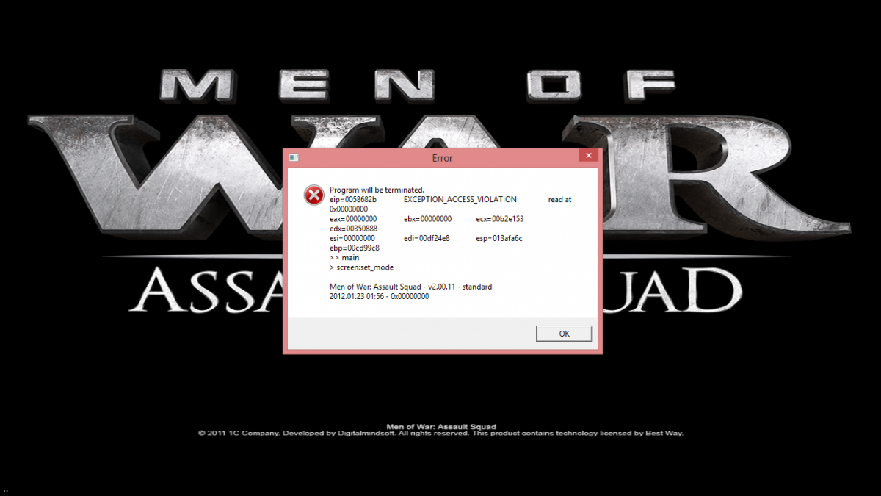Open the system menu icon in Error title bar
Image resolution: width=881 pixels, height=496 pixels.
click(293, 158)
